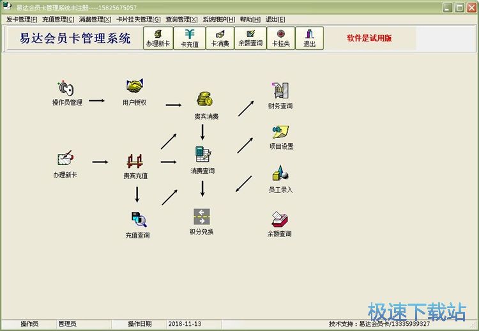Close the application window

tap(471, 8)
